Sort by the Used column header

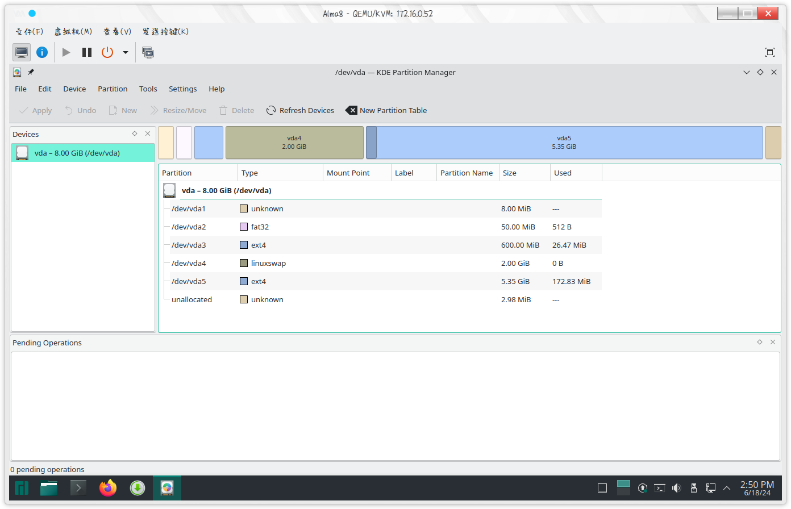click(576, 173)
